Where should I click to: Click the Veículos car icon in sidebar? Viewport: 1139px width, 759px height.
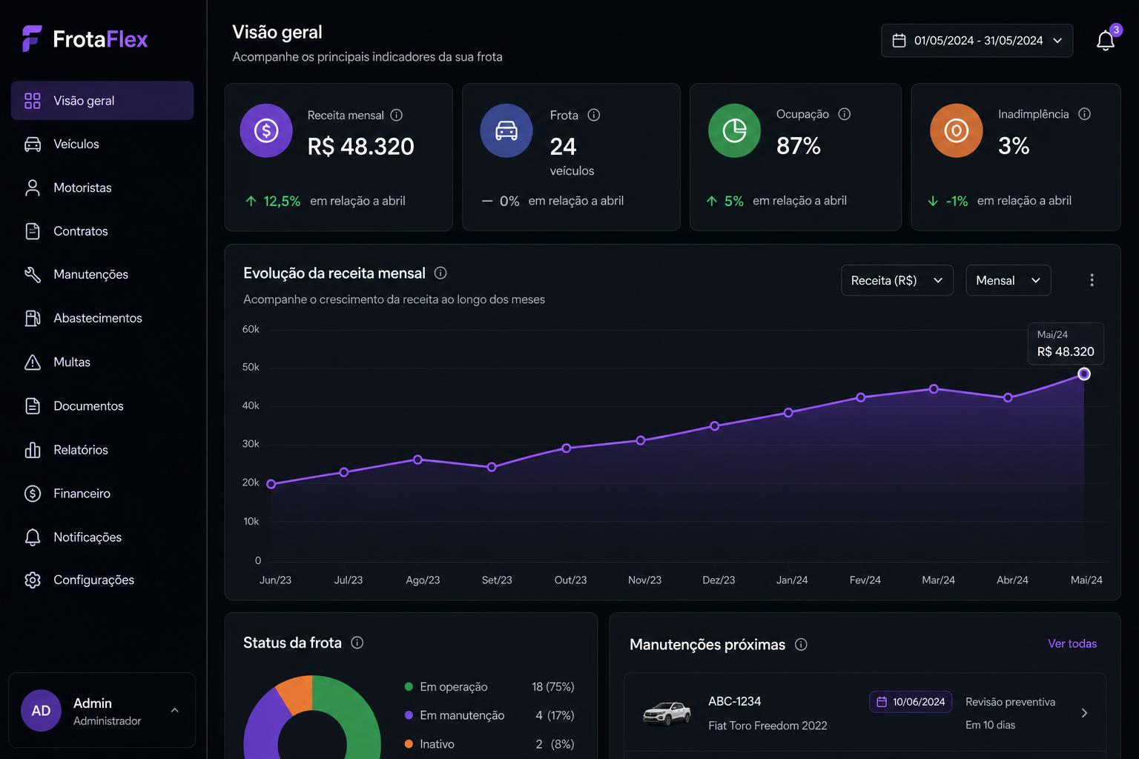[33, 144]
